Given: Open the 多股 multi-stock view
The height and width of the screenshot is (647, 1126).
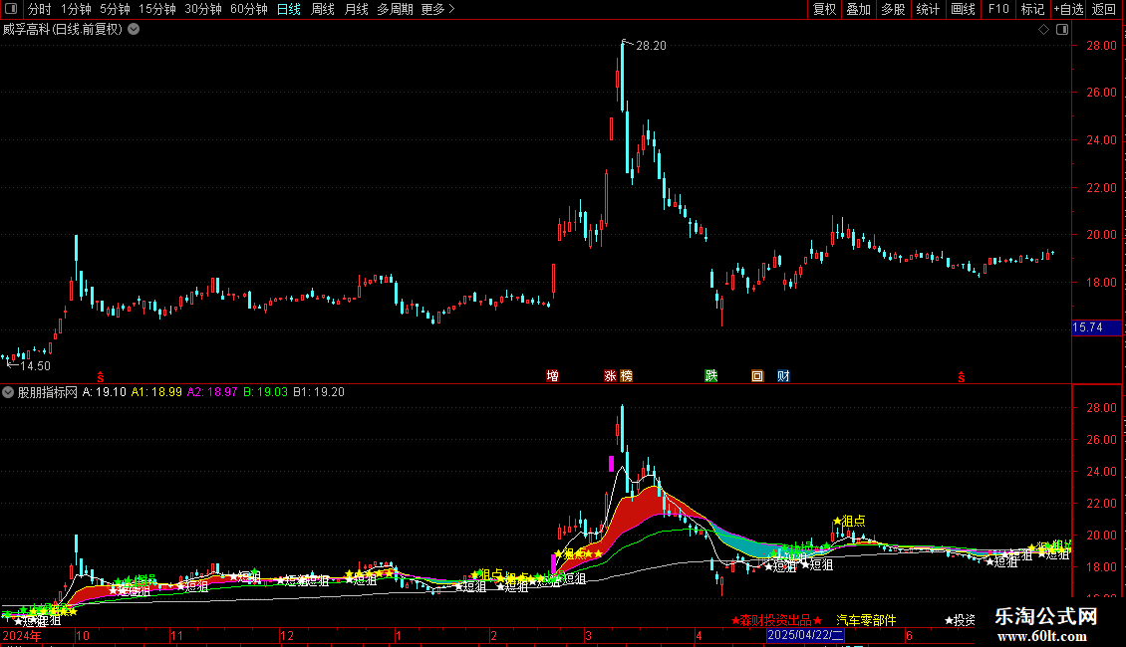Looking at the screenshot, I should [x=893, y=9].
